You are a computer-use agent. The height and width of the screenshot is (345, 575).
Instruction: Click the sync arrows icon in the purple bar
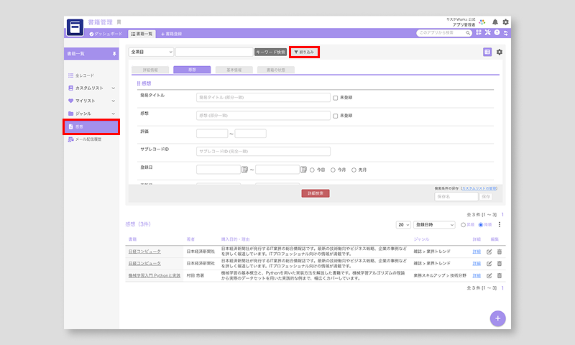click(x=506, y=33)
